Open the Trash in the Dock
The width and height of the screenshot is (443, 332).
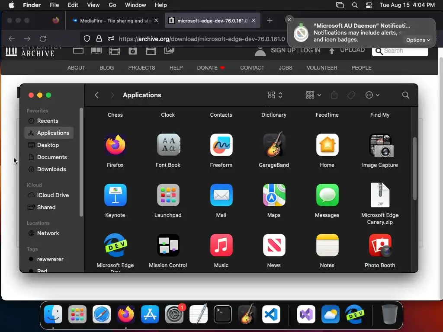click(390, 314)
